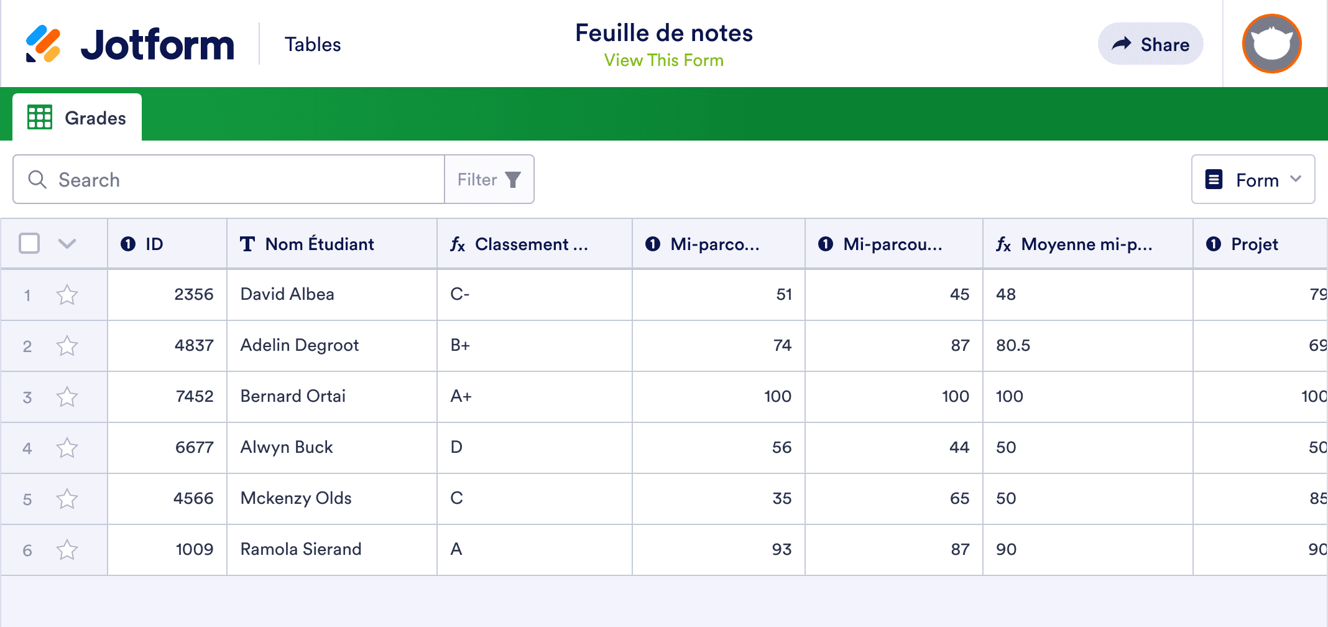Viewport: 1328px width, 627px height.
Task: Open the View This Form link
Action: tap(664, 60)
